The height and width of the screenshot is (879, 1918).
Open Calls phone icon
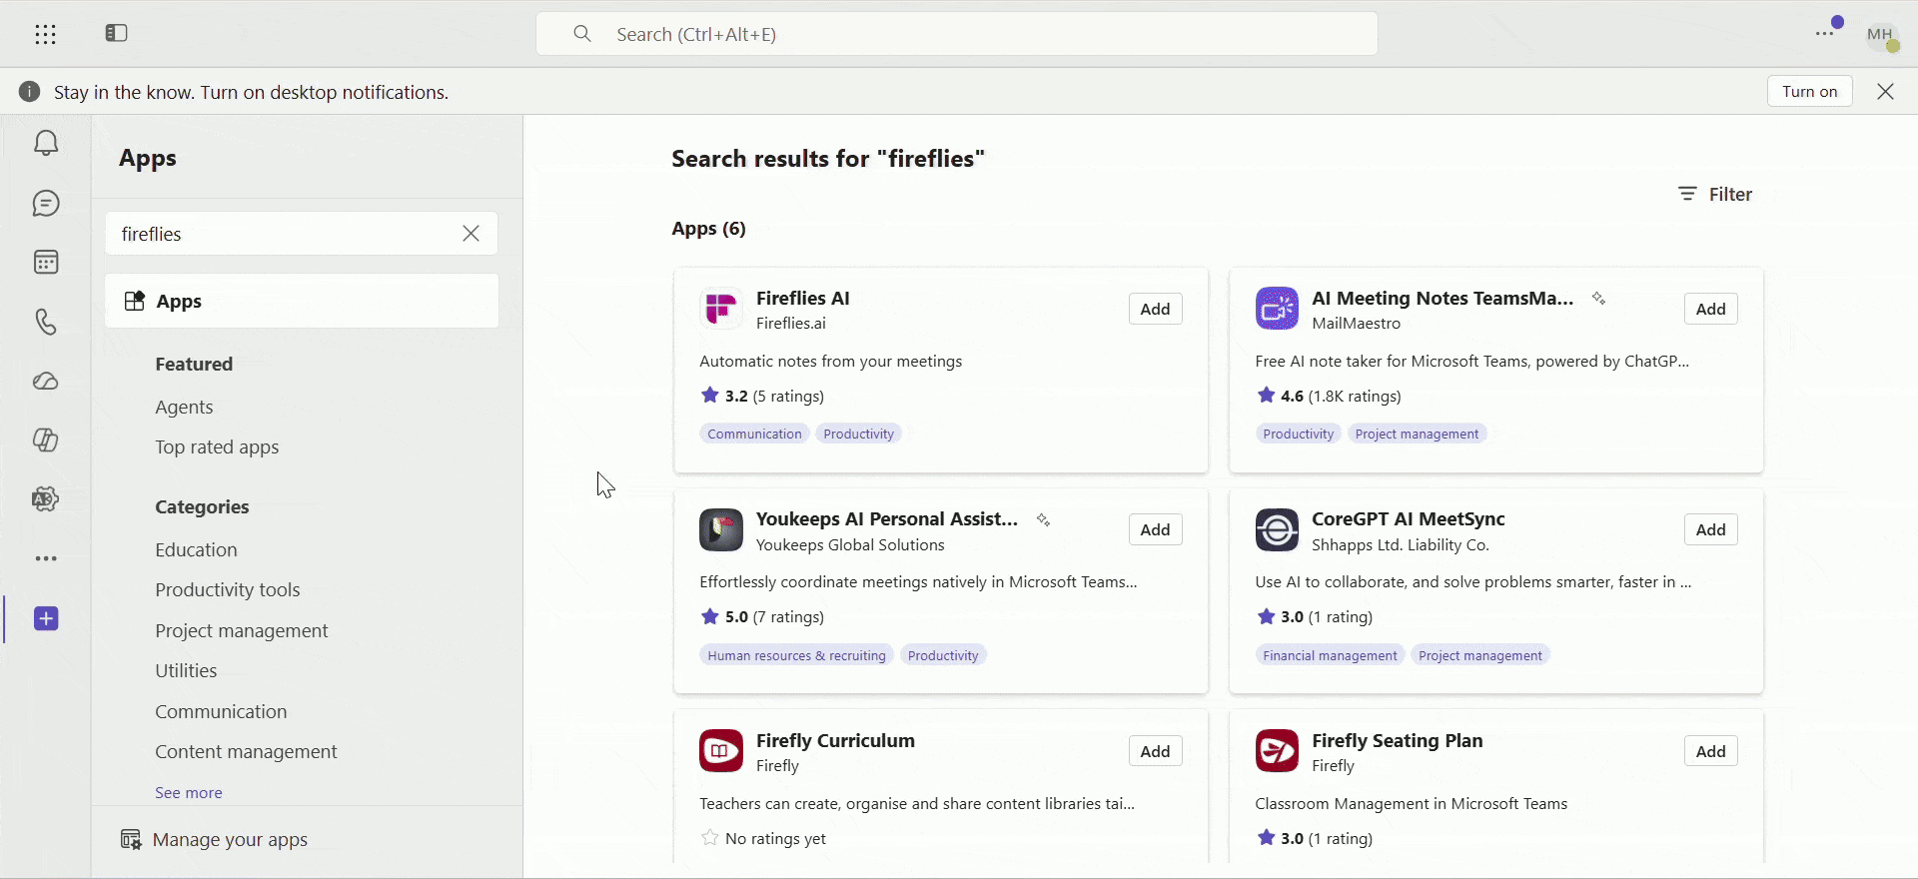[x=46, y=322]
